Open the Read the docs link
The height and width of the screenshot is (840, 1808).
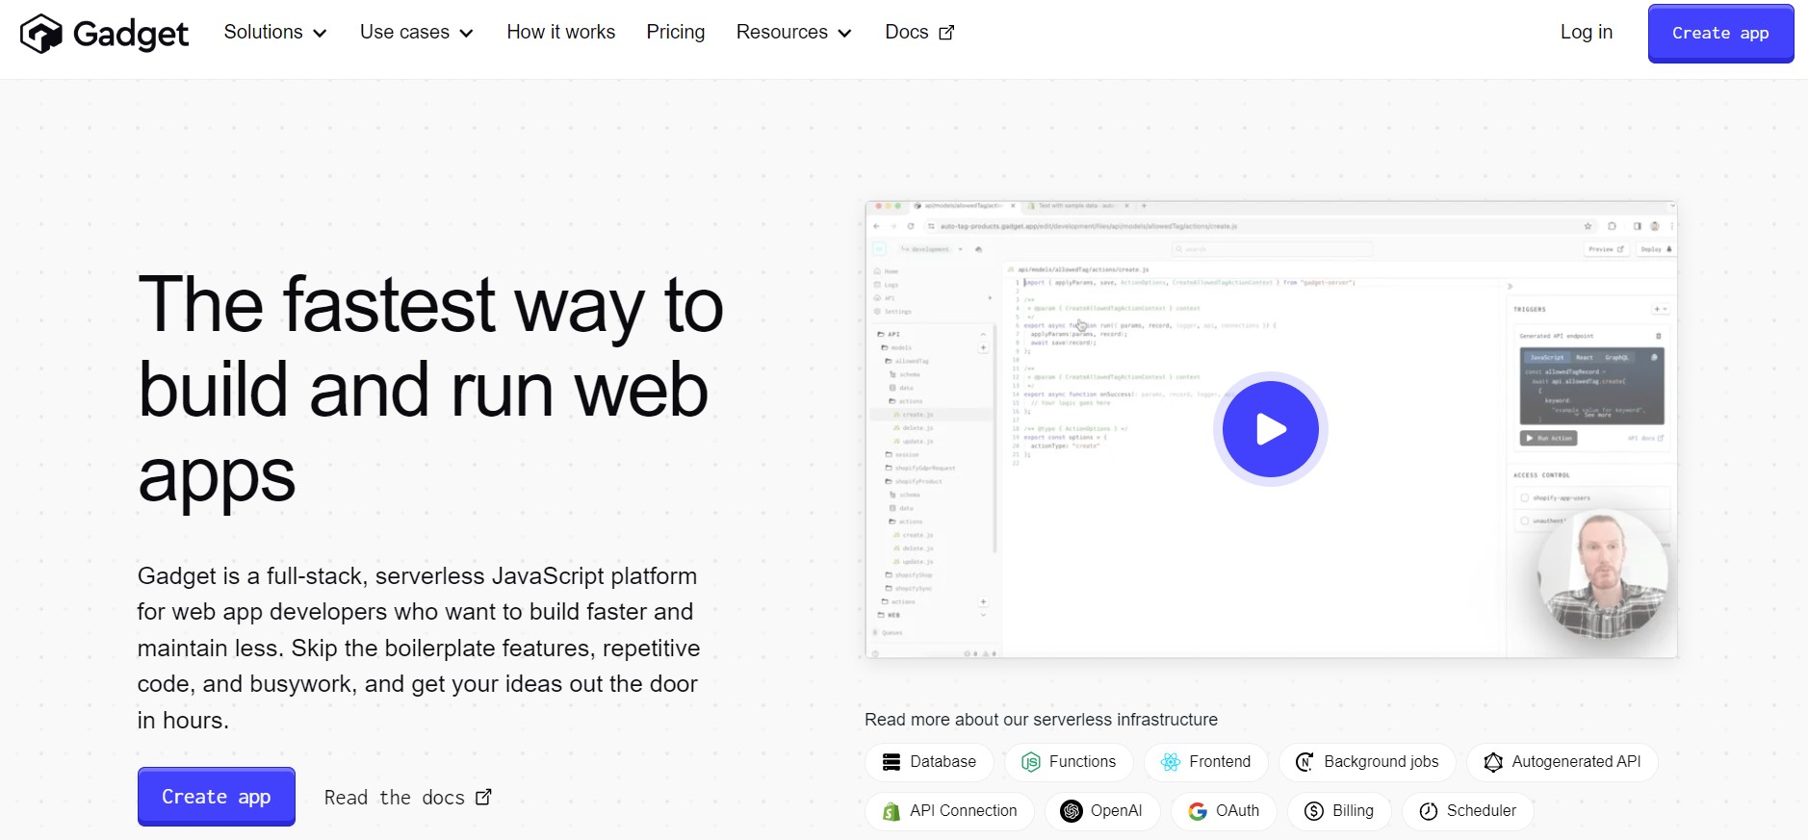[x=407, y=797]
